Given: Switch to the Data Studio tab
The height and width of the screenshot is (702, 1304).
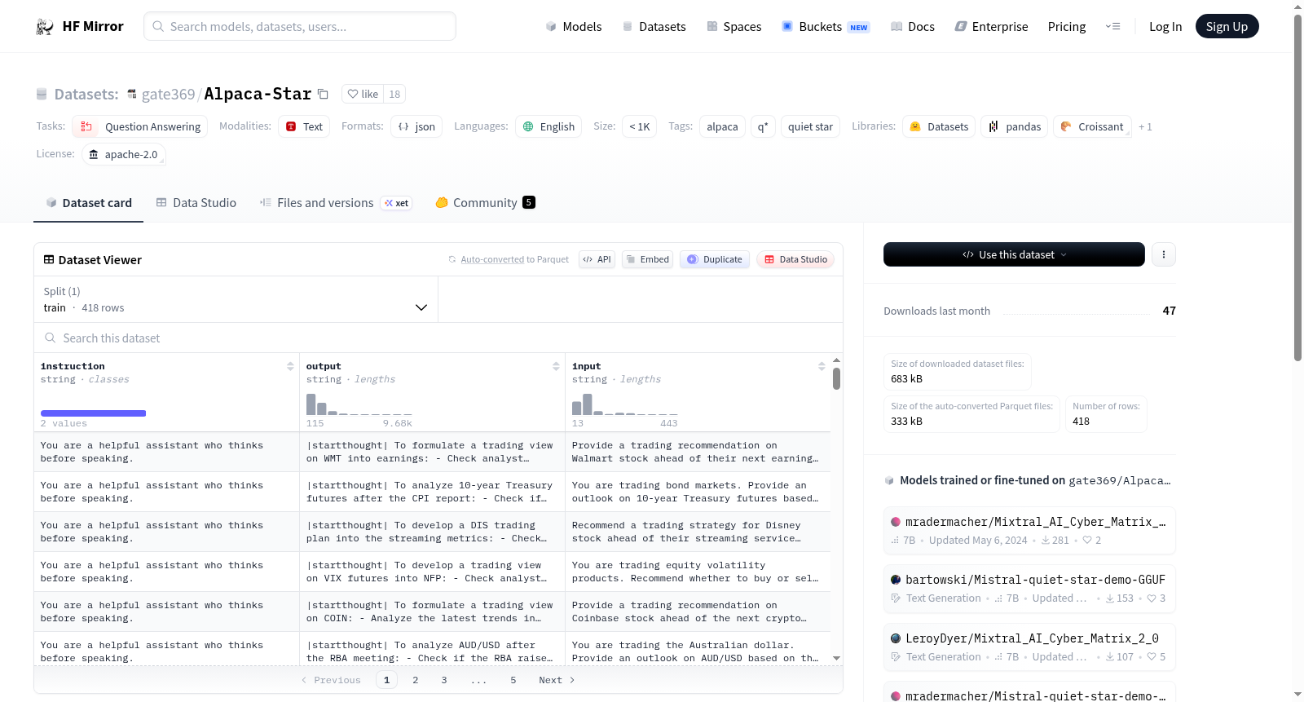Looking at the screenshot, I should tap(196, 203).
